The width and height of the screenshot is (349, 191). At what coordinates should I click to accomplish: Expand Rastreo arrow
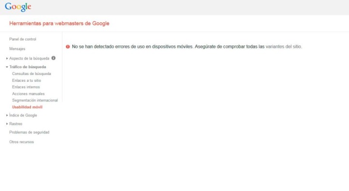click(7, 124)
